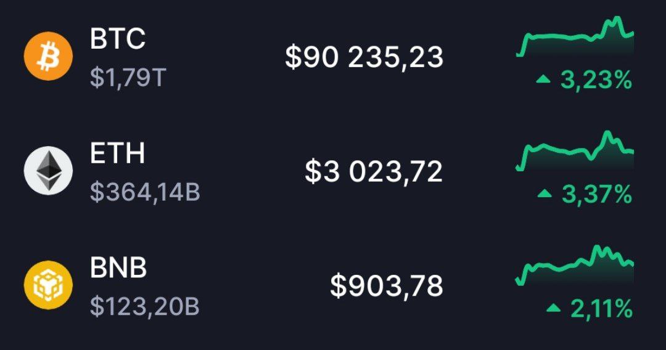Tap the green up arrow beside 2,11%
Image resolution: width=666 pixels, height=350 pixels.
(x=554, y=307)
